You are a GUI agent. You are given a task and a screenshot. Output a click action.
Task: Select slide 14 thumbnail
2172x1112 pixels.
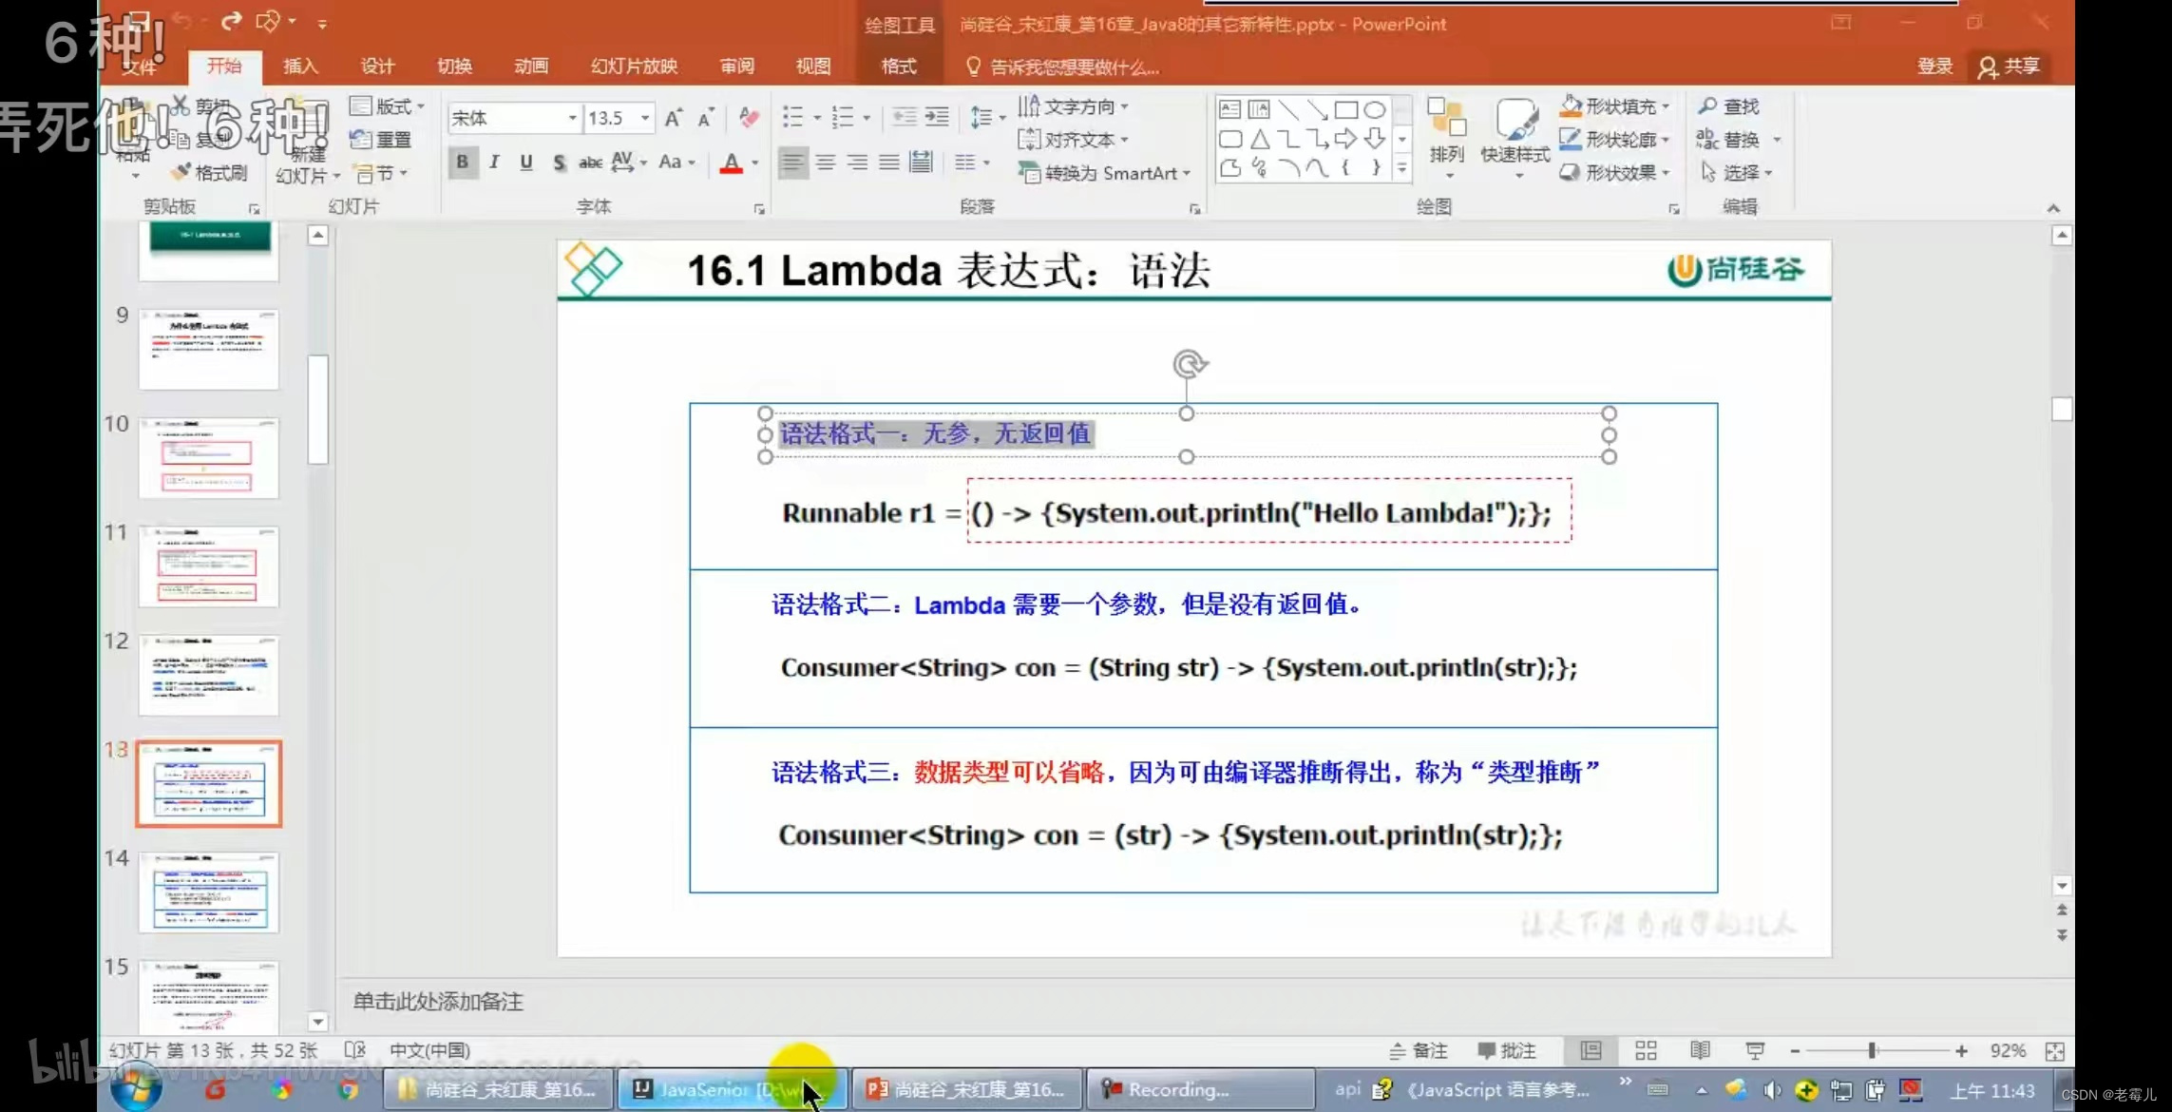[208, 892]
